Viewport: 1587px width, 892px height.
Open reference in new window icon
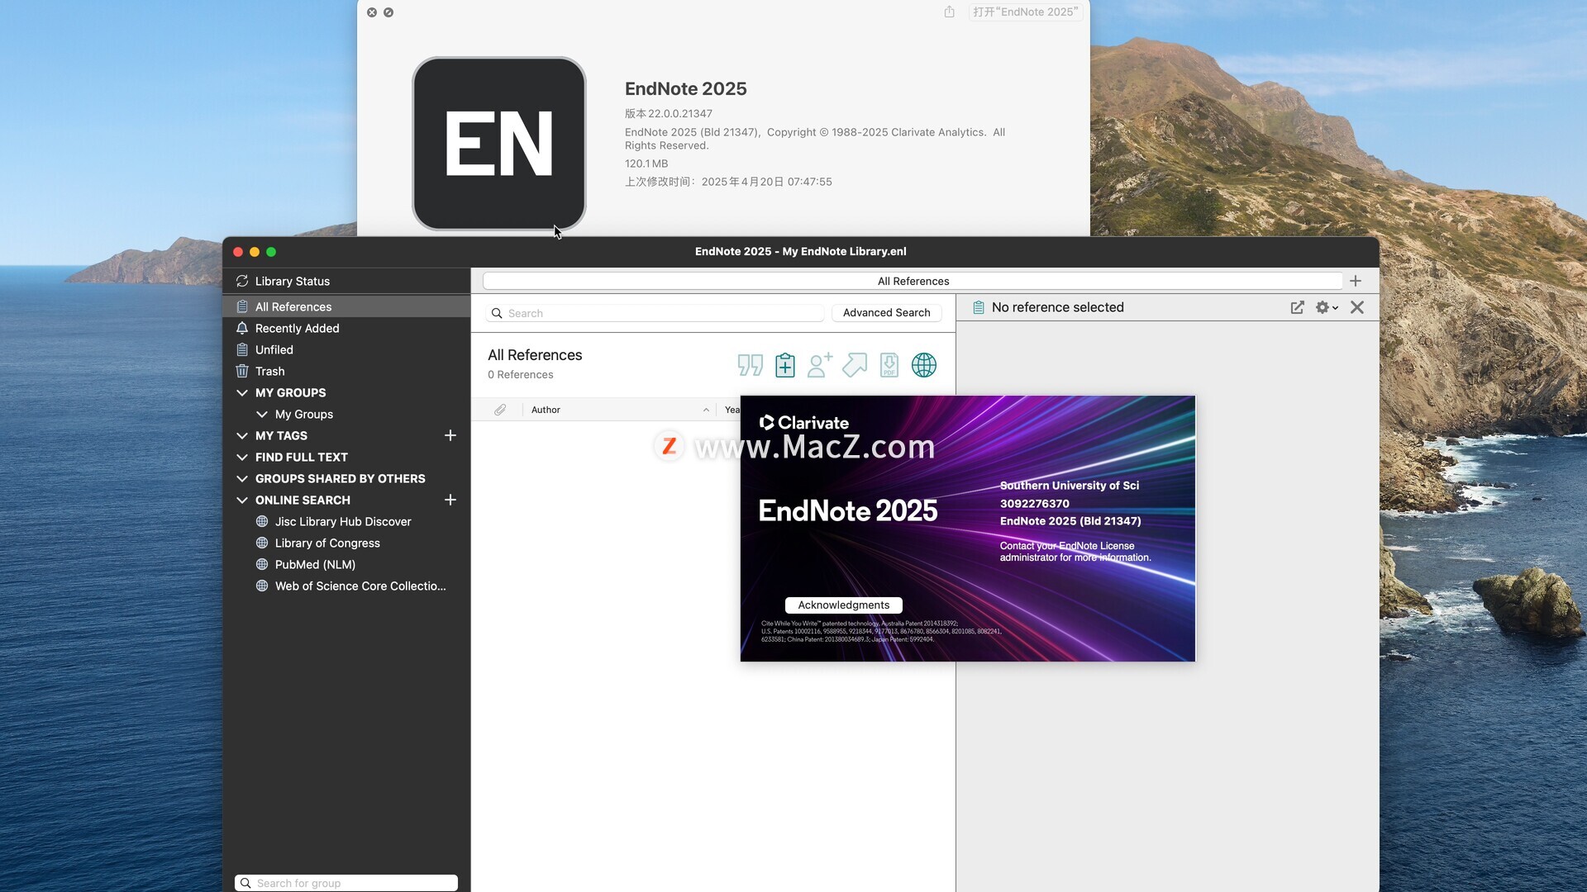[1298, 307]
